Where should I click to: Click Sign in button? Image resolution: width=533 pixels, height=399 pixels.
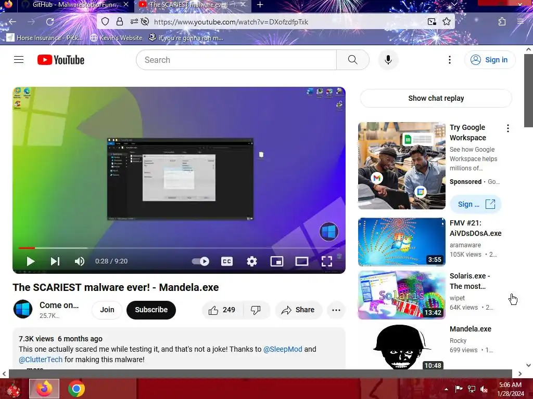coord(490,60)
